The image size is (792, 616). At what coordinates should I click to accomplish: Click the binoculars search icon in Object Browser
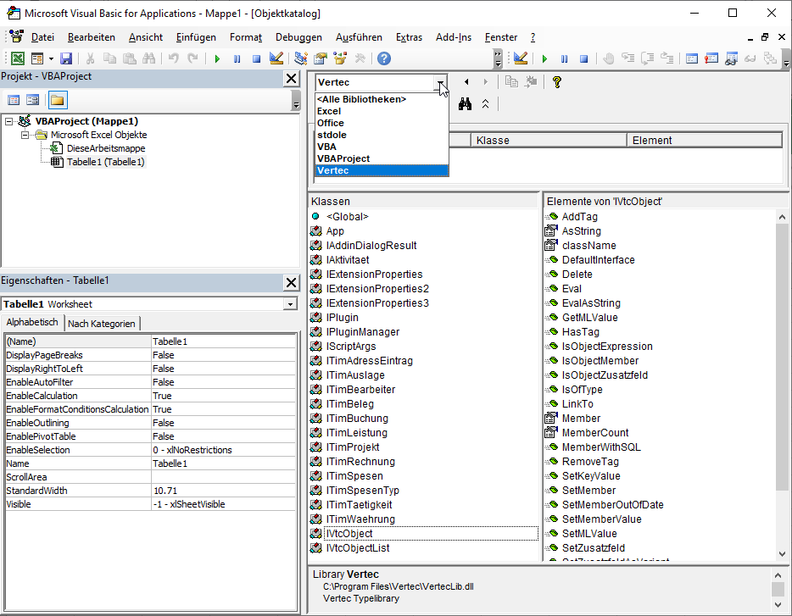465,104
